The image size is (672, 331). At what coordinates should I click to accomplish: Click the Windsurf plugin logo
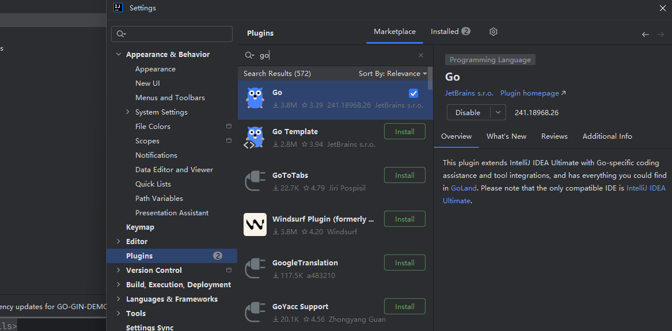click(x=255, y=225)
